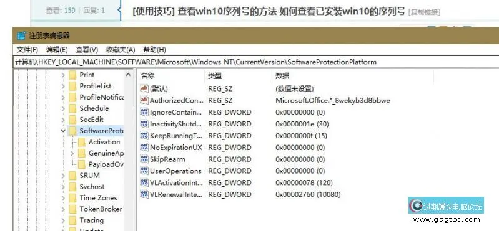This screenshot has width=499, height=231.
Task: Expand the Print key
Action: [x=63, y=75]
